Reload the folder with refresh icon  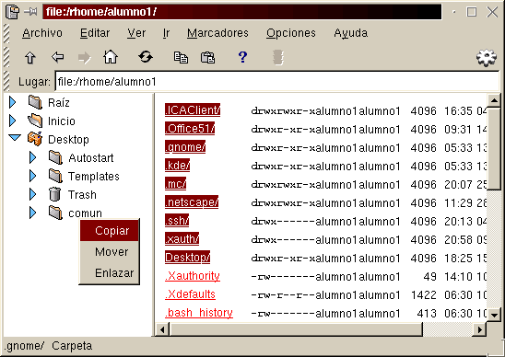[146, 57]
